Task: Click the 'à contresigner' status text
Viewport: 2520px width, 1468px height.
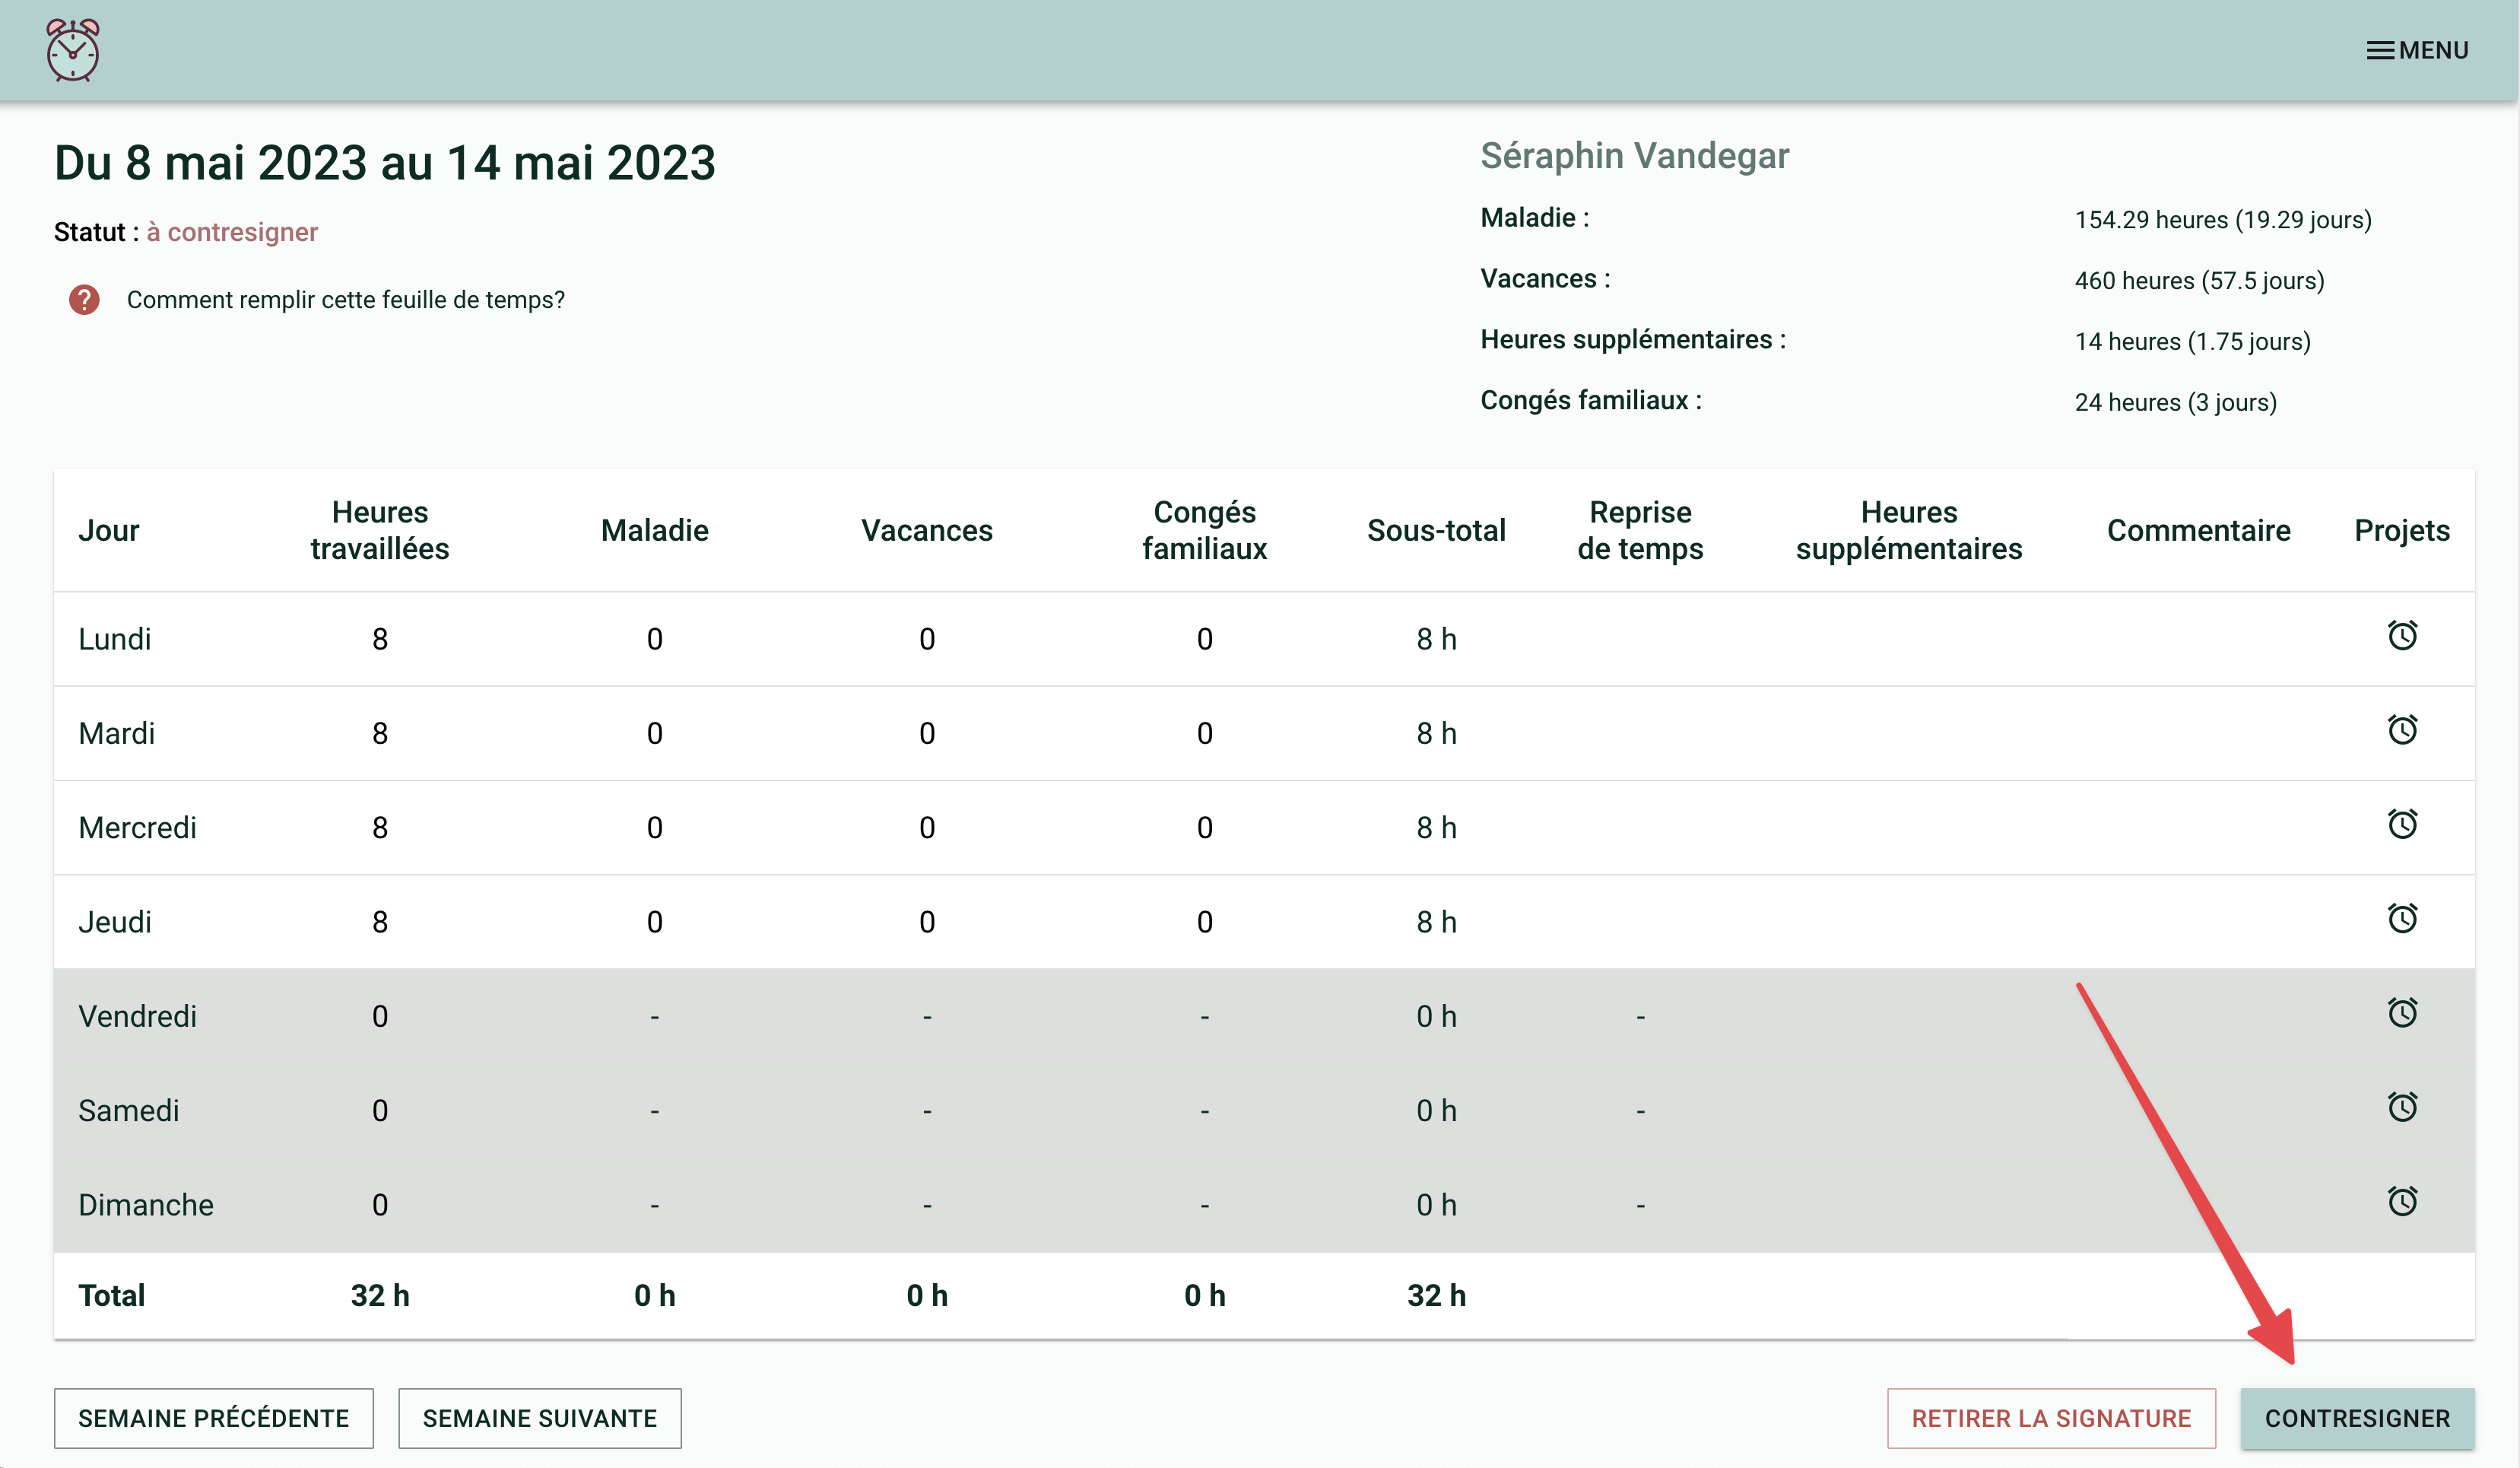Action: pos(232,232)
